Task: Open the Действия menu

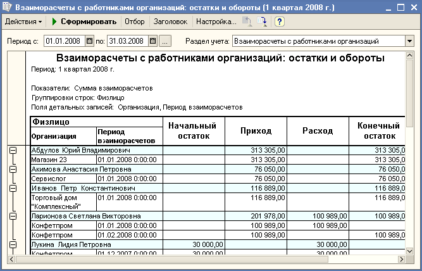Action: (23, 22)
